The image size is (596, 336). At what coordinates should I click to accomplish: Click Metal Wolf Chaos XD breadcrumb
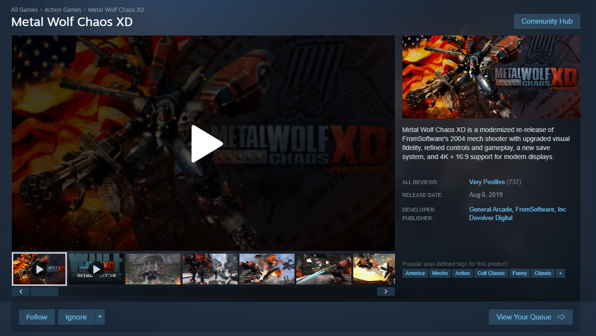pos(116,10)
